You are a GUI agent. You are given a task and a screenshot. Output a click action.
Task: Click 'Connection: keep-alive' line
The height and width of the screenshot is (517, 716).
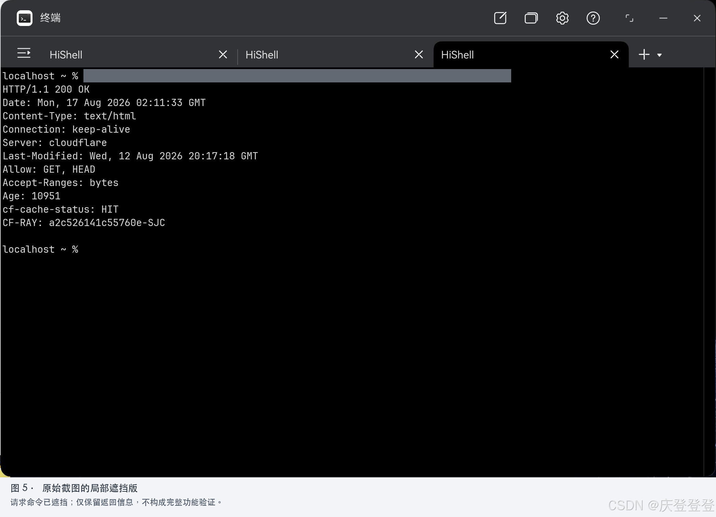(x=66, y=129)
